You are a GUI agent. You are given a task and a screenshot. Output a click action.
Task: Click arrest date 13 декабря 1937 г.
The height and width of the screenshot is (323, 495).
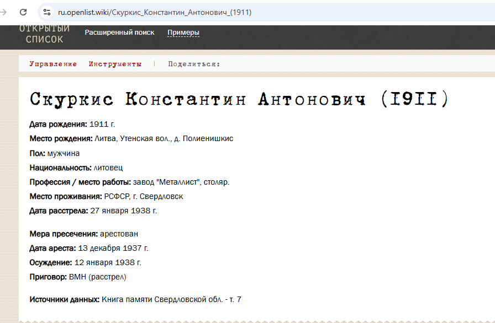(x=113, y=249)
